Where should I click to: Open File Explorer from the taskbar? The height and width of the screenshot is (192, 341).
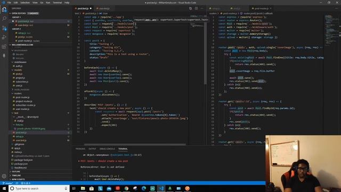[x=83, y=188]
